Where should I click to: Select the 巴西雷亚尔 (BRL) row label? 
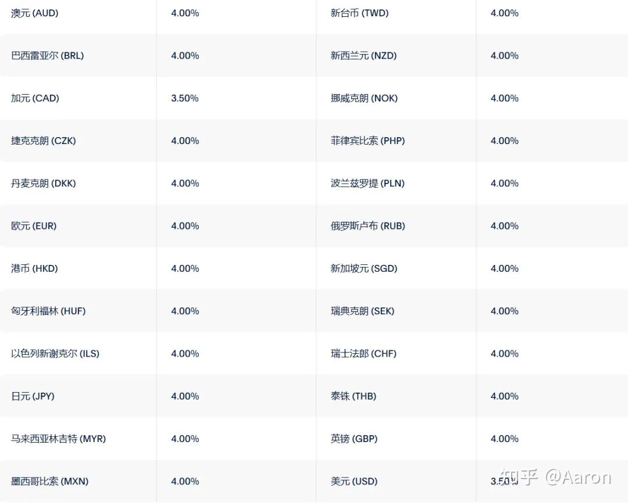tap(47, 56)
